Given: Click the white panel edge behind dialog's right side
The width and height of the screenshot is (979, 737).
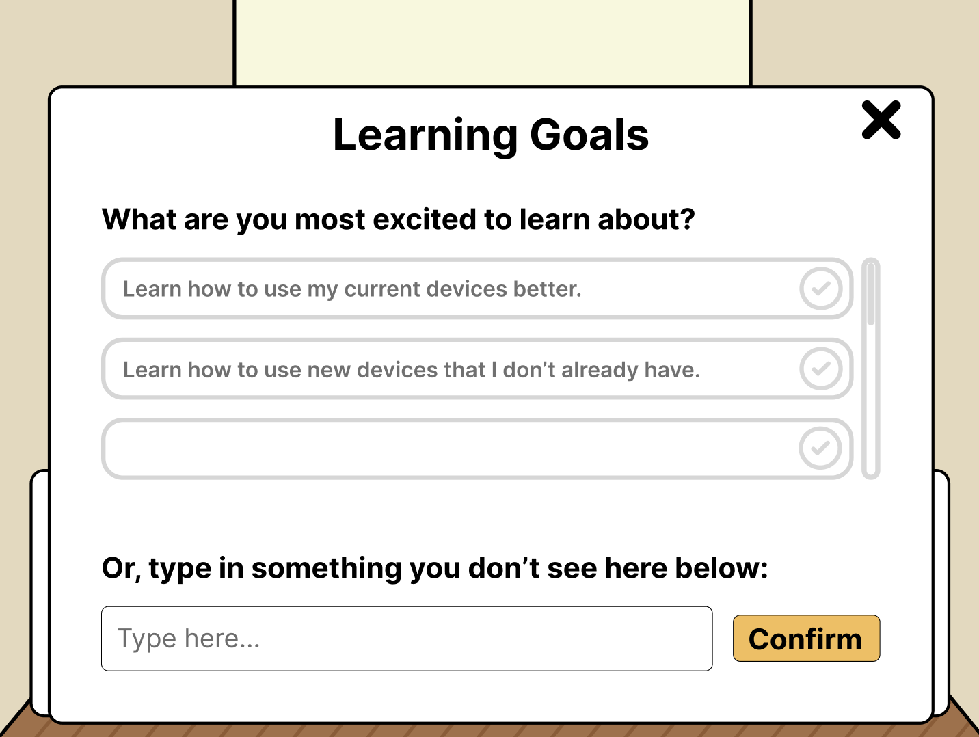Looking at the screenshot, I should (x=941, y=588).
